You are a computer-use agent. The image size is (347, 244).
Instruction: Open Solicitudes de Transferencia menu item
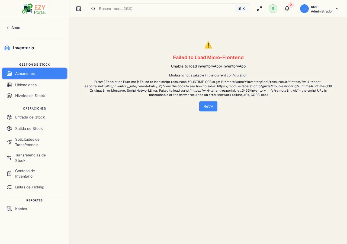point(34,142)
